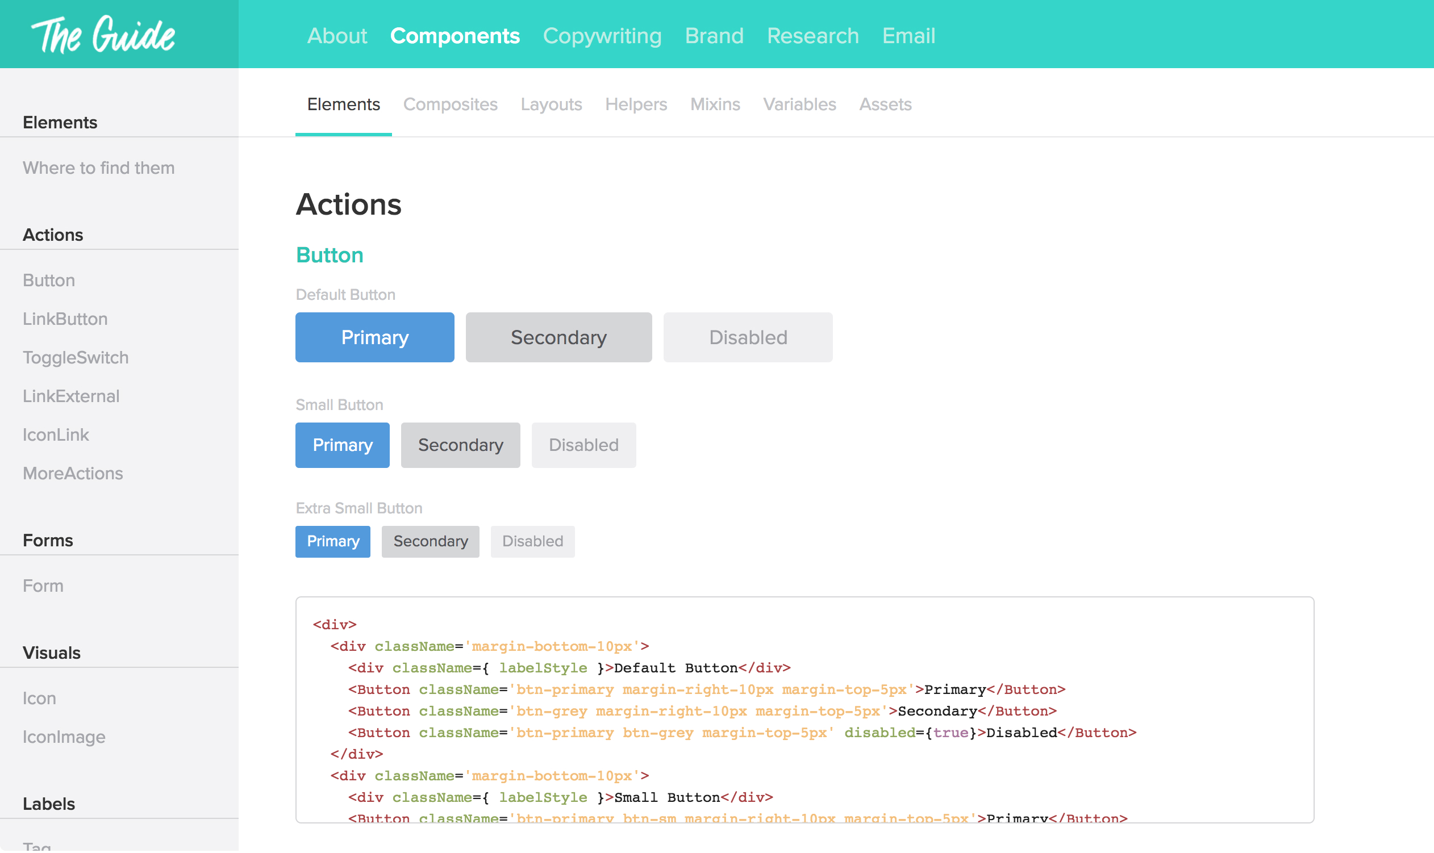
Task: Select MoreActions in sidebar
Action: click(x=73, y=474)
